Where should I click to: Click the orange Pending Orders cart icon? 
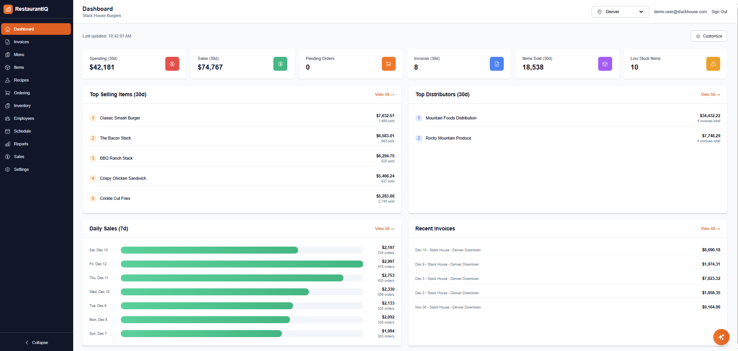pos(389,64)
